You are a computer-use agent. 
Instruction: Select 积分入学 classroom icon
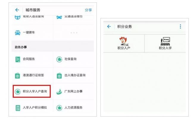(165, 41)
